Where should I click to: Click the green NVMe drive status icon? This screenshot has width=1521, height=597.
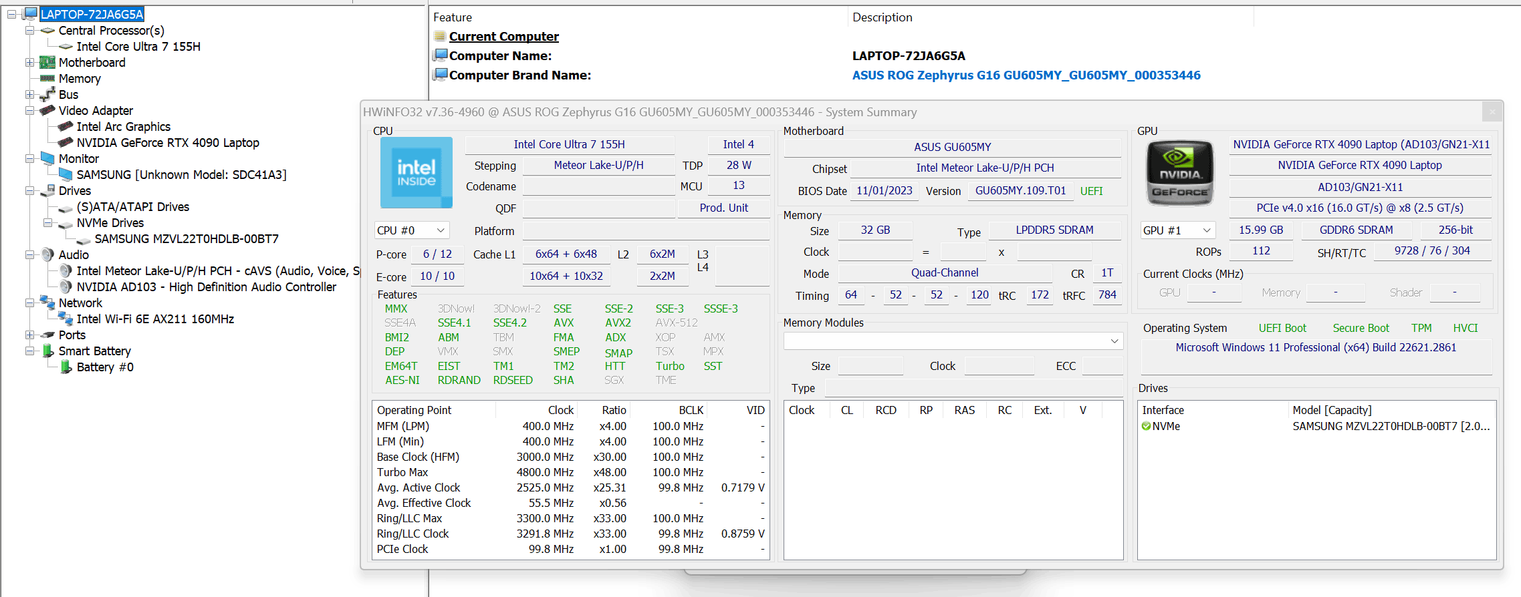pyautogui.click(x=1147, y=426)
